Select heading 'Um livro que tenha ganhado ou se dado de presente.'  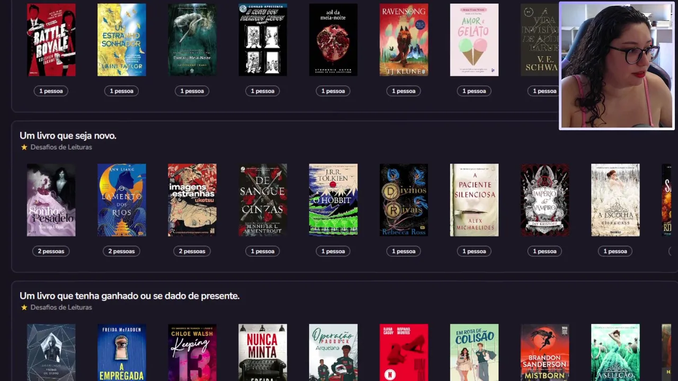130,296
